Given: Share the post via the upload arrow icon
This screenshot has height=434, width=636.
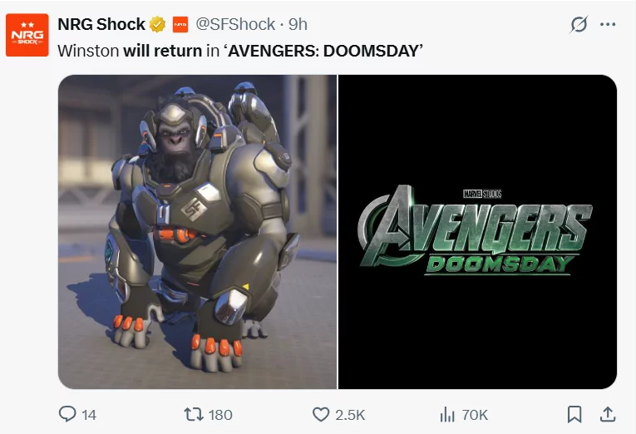Looking at the screenshot, I should (x=608, y=414).
